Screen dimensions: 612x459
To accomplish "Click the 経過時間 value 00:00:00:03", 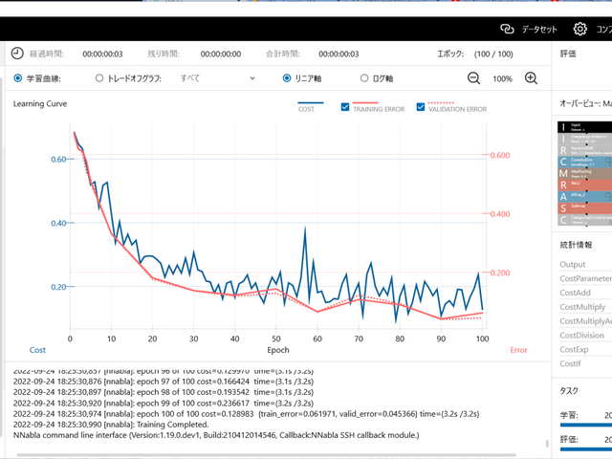I will point(102,54).
